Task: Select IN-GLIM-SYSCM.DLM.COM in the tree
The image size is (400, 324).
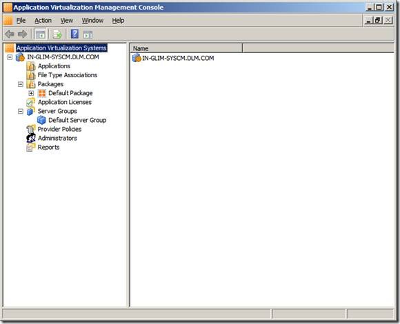Action: tap(63, 57)
